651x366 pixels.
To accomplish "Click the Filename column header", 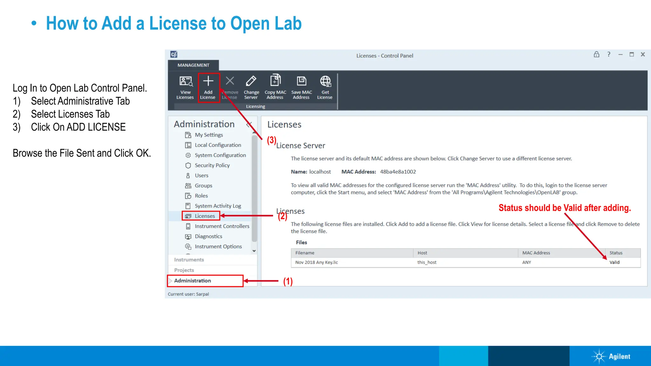I will coord(305,253).
